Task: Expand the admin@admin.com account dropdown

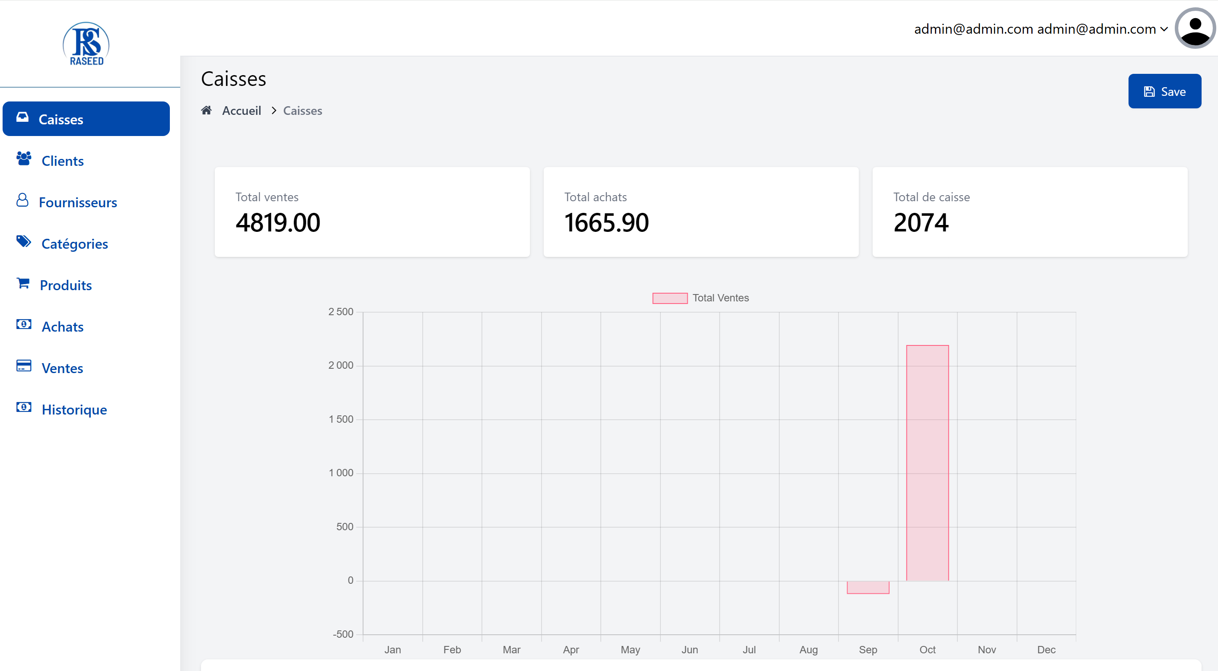Action: (x=1035, y=29)
